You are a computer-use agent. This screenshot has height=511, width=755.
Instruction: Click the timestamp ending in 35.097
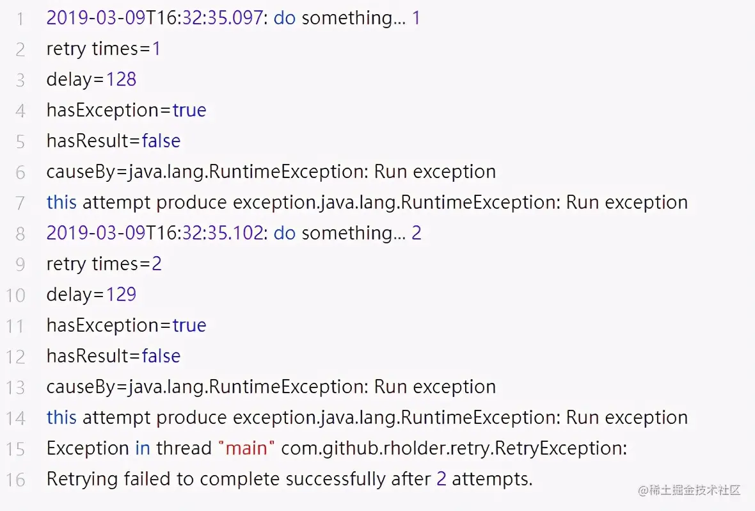155,18
